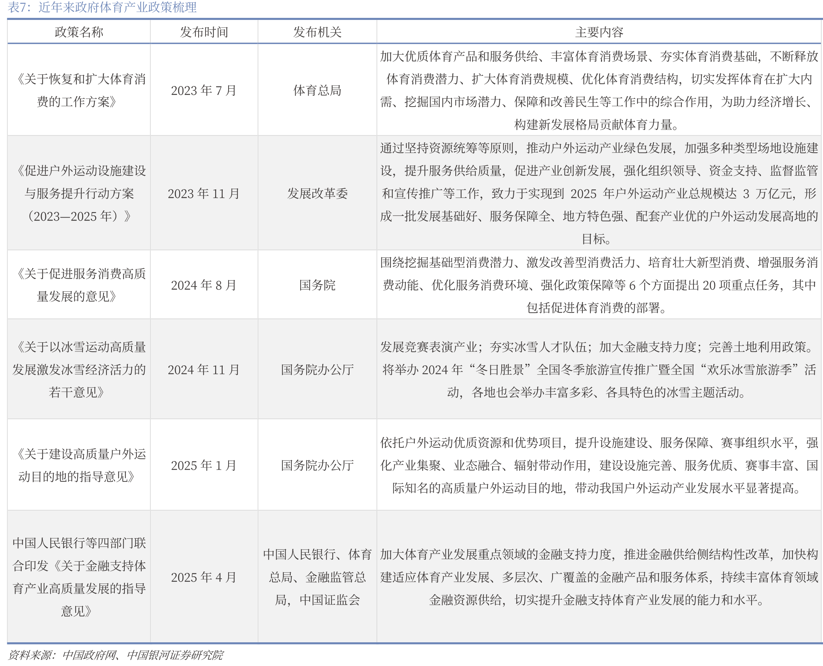Select the 政策名称 column header
The width and height of the screenshot is (823, 666).
coord(79,32)
